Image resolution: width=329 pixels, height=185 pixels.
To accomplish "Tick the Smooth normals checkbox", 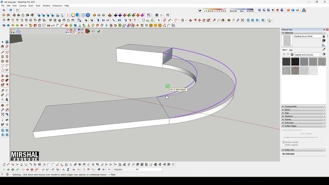I will click(283, 142).
